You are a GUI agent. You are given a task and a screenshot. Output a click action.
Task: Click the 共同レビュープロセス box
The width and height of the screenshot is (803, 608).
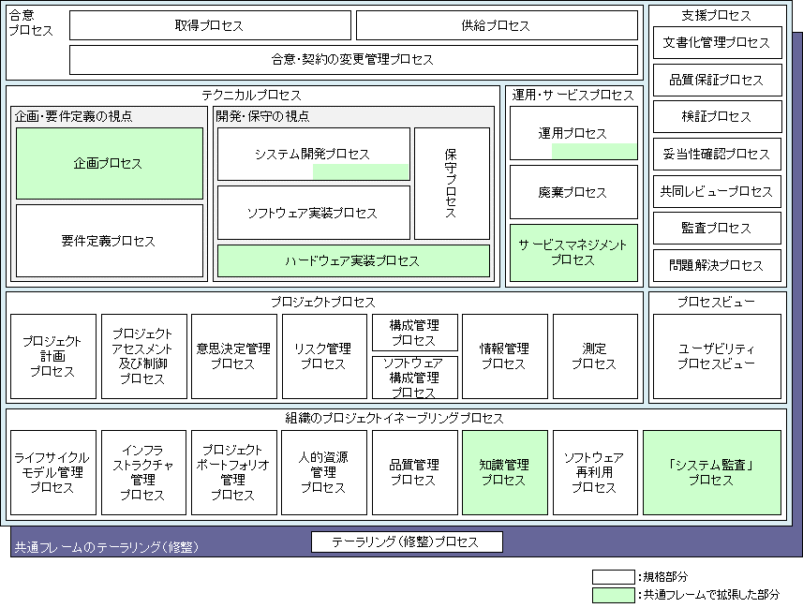pyautogui.click(x=717, y=191)
